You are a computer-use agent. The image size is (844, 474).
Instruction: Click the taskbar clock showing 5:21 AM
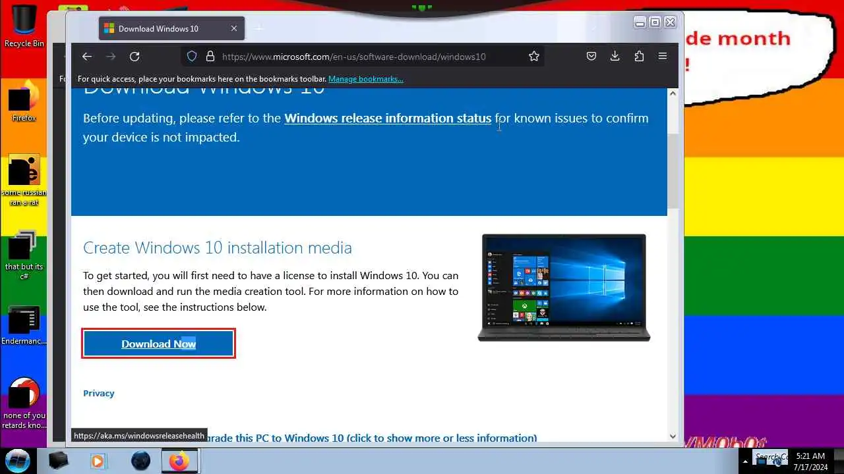[810, 461]
